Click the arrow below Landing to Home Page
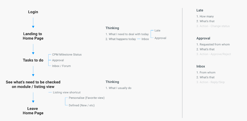The width and height of the screenshot is (247, 121). 33,49
